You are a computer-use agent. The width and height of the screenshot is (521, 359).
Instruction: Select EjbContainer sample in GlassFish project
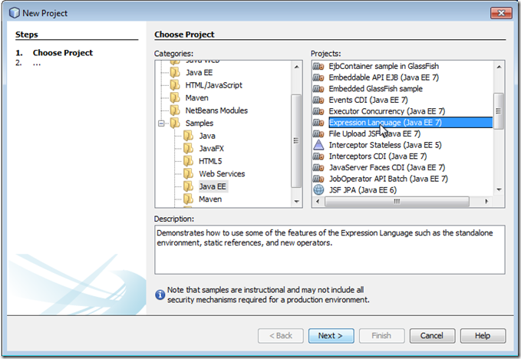[384, 66]
